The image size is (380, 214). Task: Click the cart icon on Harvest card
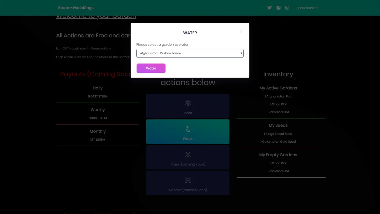[188, 180]
